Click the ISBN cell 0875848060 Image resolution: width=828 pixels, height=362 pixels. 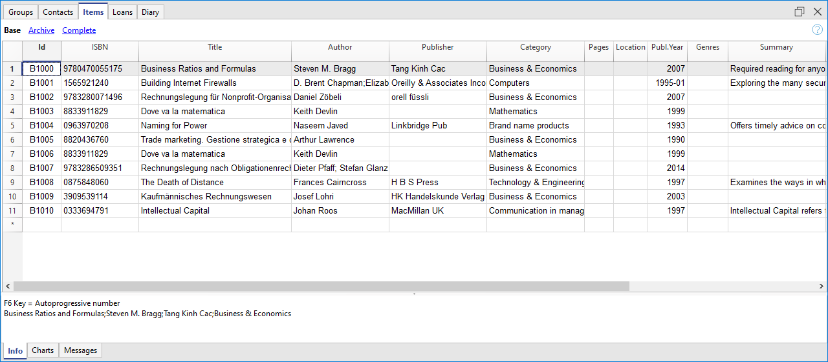pyautogui.click(x=100, y=183)
